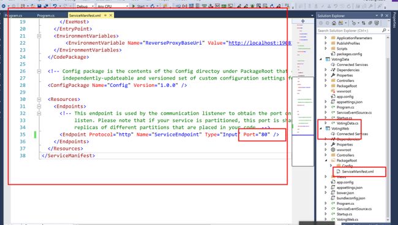
Task: Select the PublishProfiles folder
Action: point(348,43)
